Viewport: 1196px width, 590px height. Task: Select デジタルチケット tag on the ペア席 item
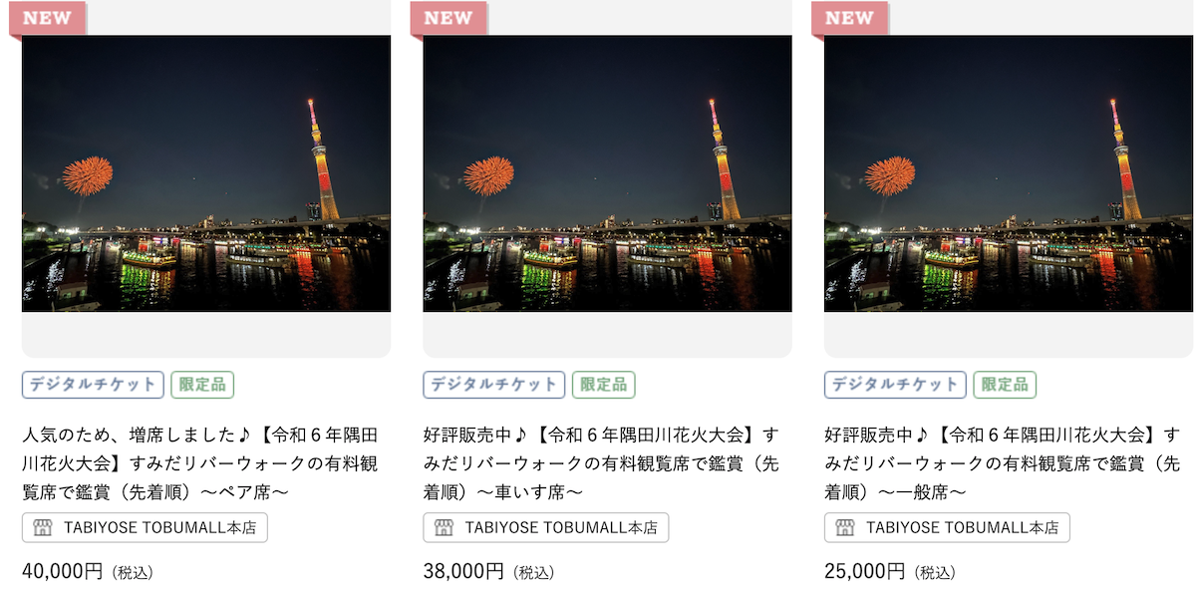[x=93, y=385]
